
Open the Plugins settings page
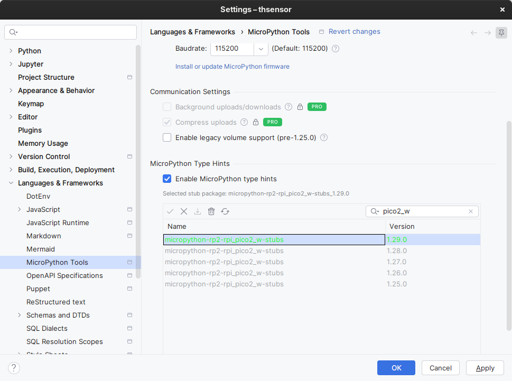coord(30,131)
